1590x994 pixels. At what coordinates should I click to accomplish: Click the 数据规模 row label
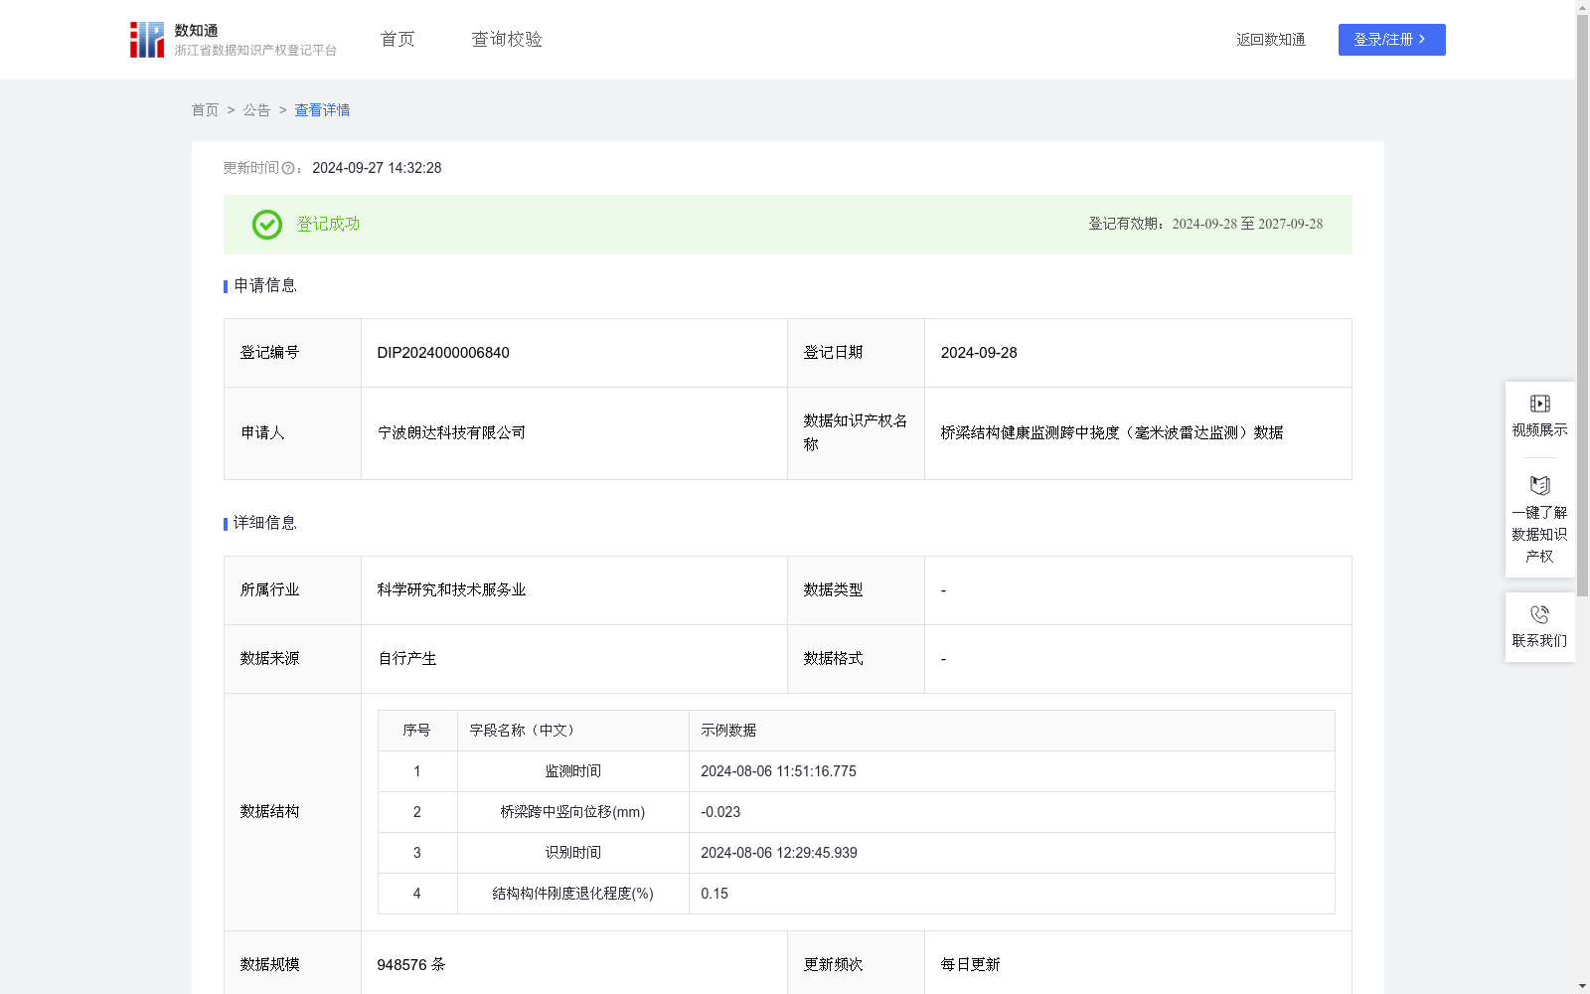coord(269,965)
